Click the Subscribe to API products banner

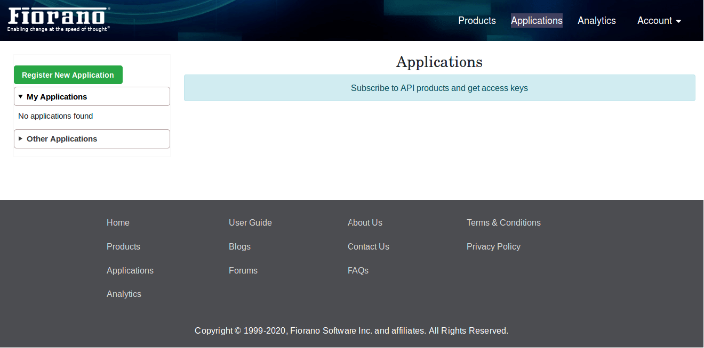tap(439, 88)
